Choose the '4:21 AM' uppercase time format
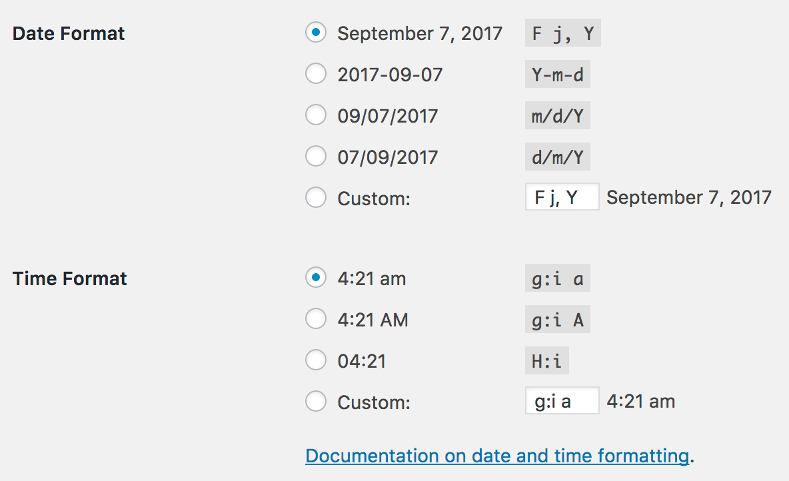789x481 pixels. [316, 319]
